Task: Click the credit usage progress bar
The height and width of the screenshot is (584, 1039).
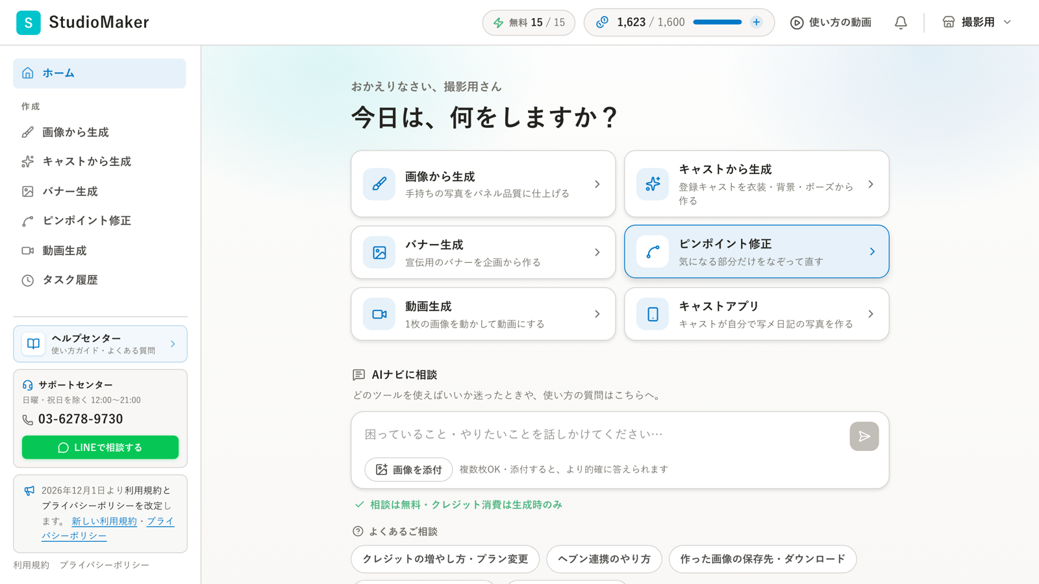Action: pyautogui.click(x=717, y=22)
